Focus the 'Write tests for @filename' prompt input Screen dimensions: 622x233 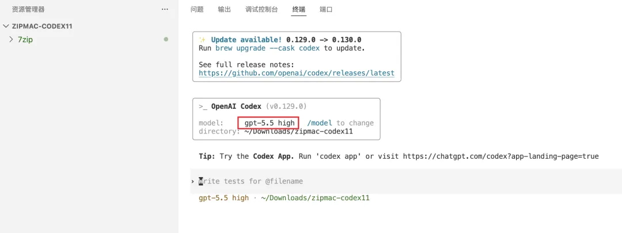pyautogui.click(x=406, y=181)
